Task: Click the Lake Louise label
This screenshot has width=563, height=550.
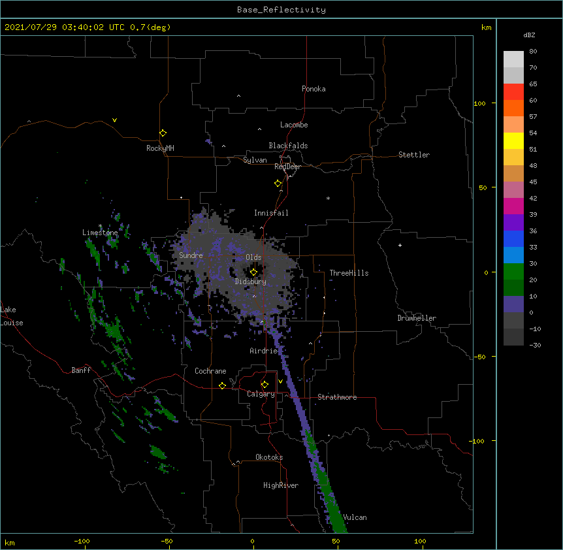Action: [12, 316]
